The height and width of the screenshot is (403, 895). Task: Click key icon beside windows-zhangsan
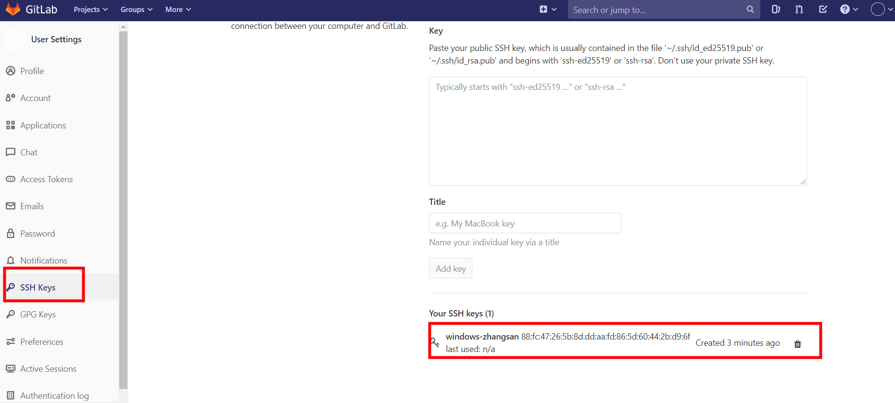tap(434, 342)
